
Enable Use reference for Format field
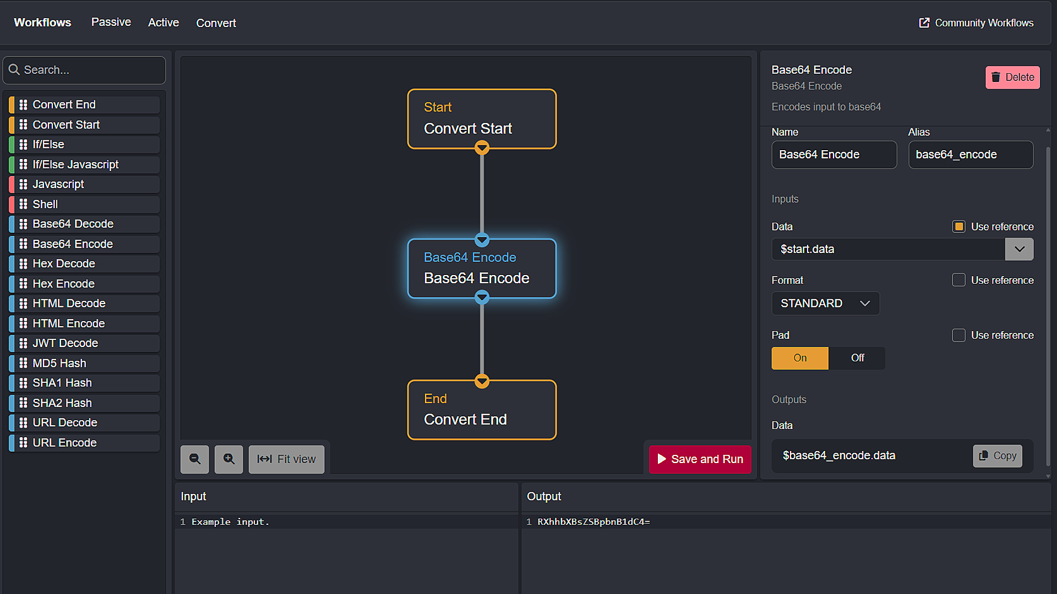tap(959, 280)
